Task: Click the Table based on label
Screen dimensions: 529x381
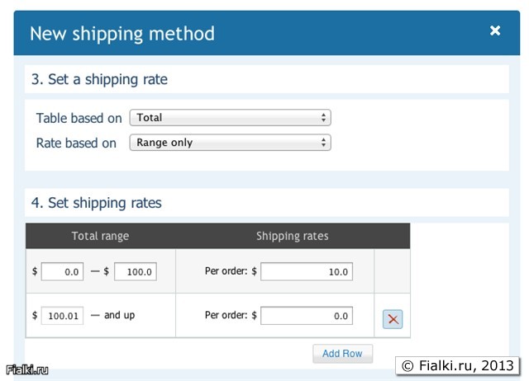Action: tap(79, 118)
